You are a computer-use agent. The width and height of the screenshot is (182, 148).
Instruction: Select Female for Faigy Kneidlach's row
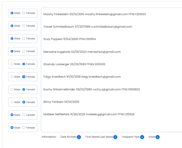pyautogui.click(x=24, y=77)
